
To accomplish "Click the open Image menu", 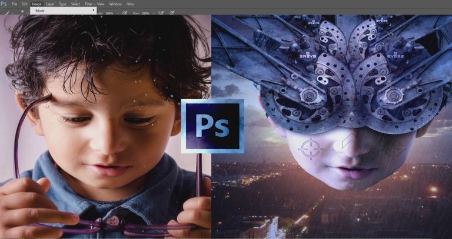I will click(x=36, y=4).
